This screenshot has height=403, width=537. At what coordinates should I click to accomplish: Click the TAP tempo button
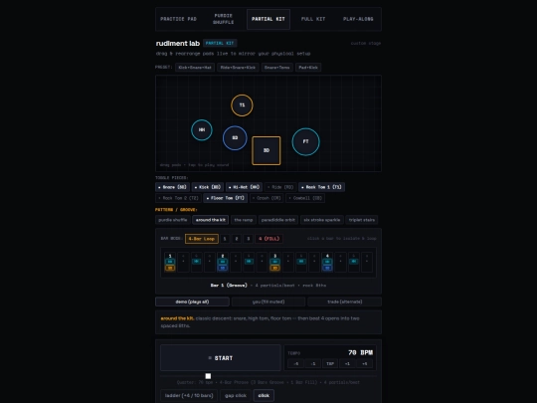330,363
